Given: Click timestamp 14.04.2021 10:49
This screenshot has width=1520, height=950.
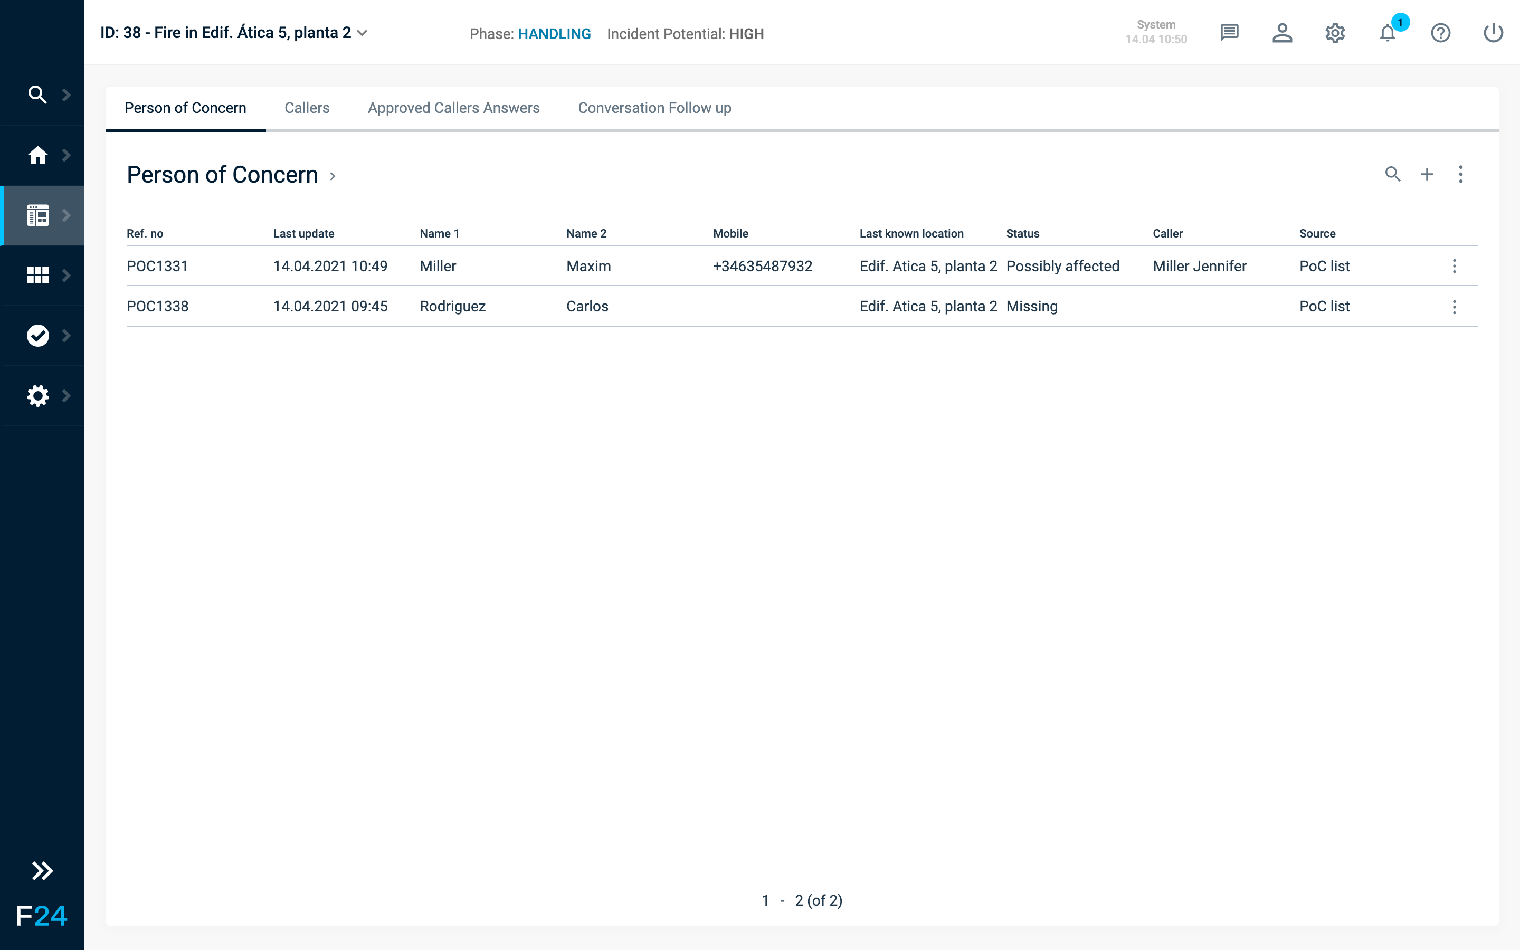Looking at the screenshot, I should [330, 267].
